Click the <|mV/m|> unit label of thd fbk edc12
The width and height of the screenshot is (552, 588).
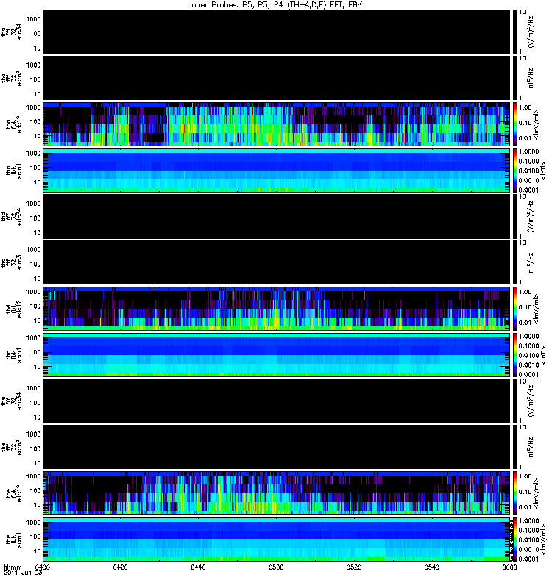[537, 309]
